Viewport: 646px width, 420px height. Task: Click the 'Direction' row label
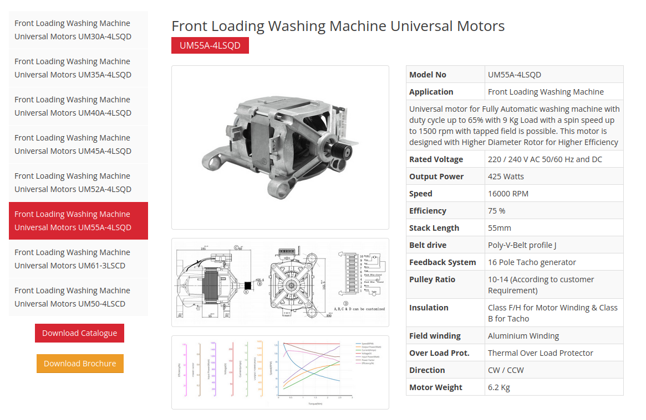click(427, 370)
